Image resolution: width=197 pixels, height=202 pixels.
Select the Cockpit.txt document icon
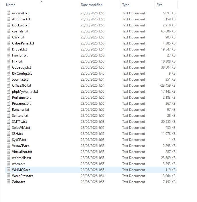point(9,25)
